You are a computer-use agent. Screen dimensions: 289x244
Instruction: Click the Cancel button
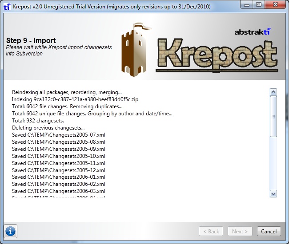coord(269,231)
